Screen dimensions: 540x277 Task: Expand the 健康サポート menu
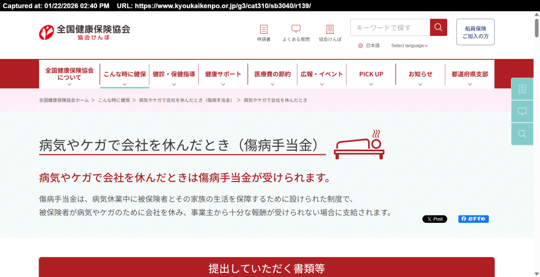click(223, 74)
